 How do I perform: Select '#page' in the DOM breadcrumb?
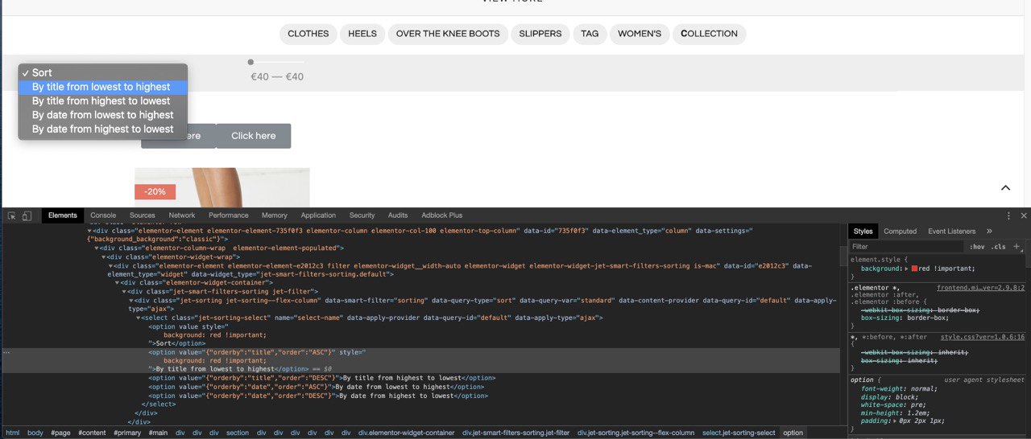click(x=60, y=433)
